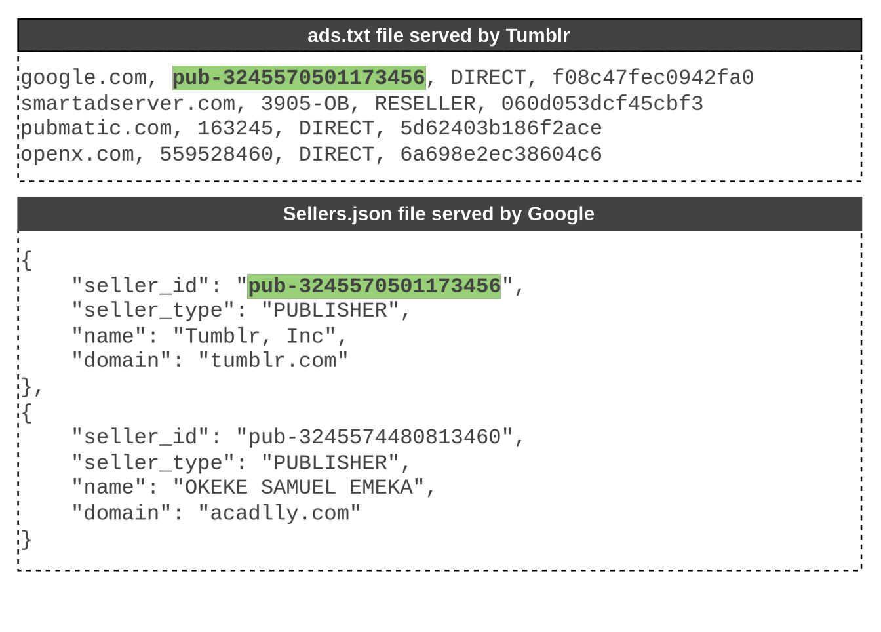Click the 'ads.txt file served by Tumblr' header
This screenshot has height=632, width=881.
coord(439,35)
